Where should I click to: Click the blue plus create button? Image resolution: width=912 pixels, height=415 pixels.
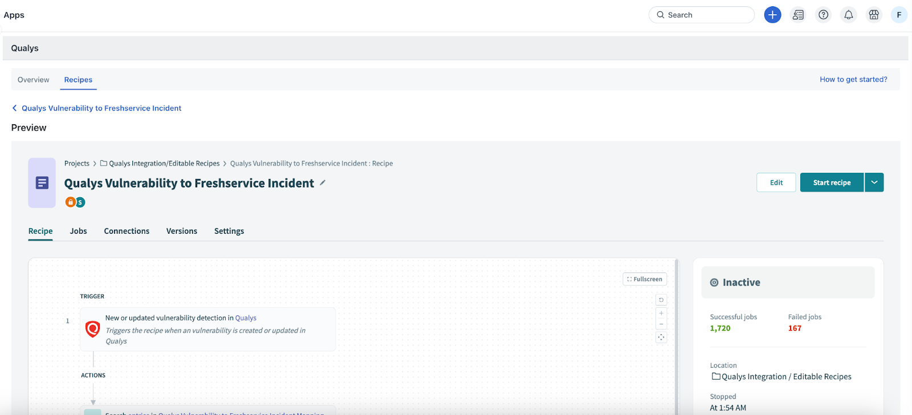(x=772, y=15)
